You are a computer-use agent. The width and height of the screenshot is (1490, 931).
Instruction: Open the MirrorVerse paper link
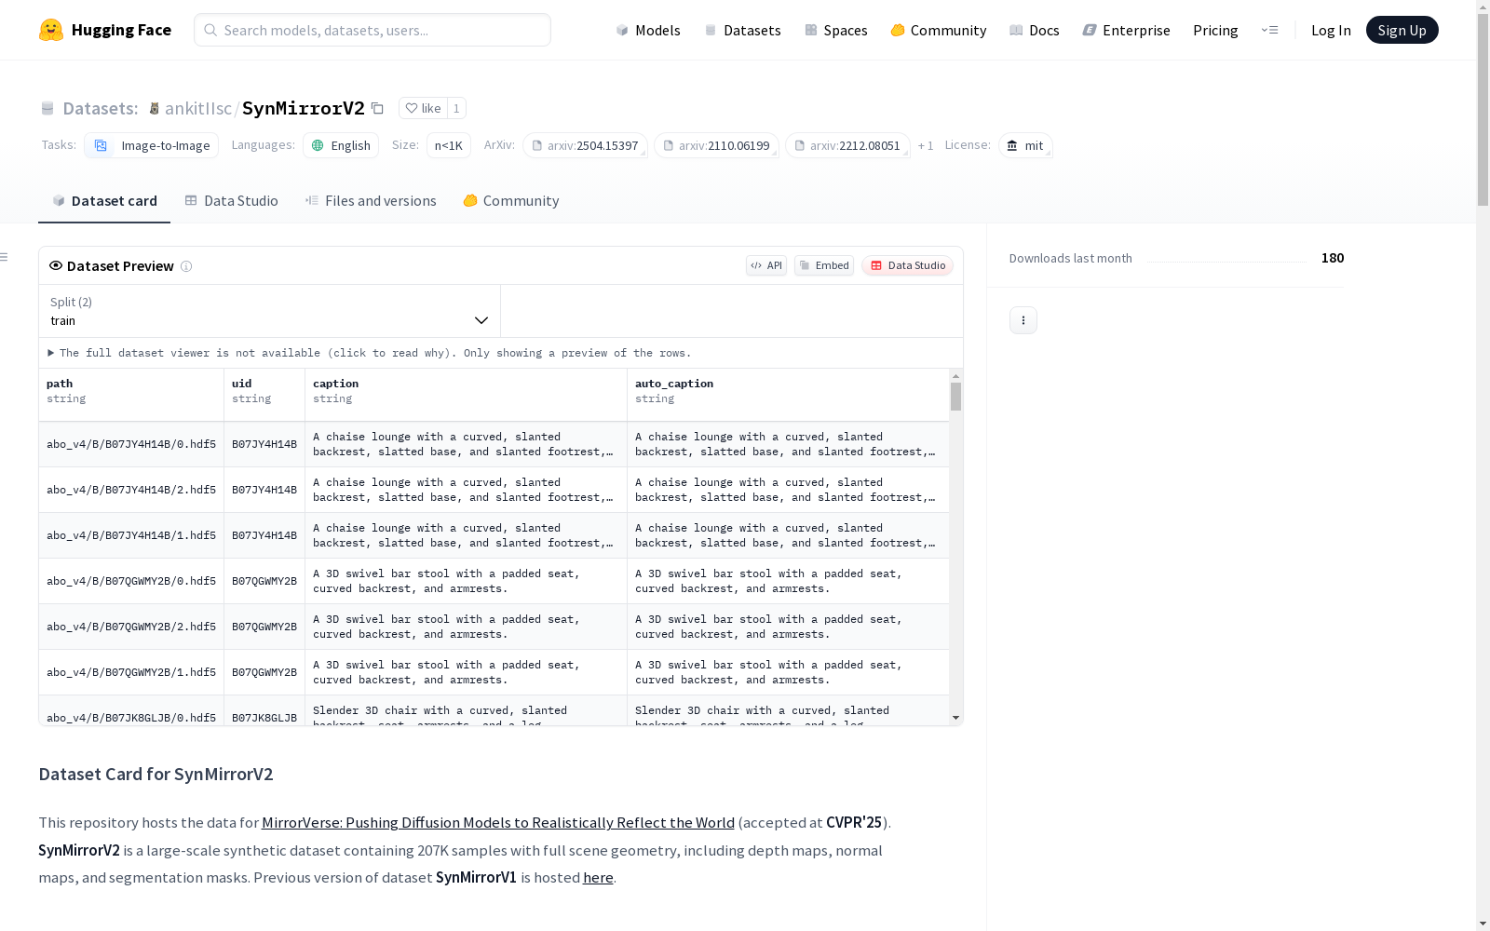[498, 822]
